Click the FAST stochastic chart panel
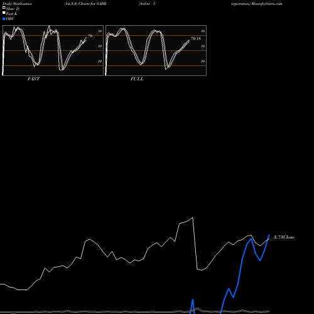The image size is (314, 314). [x=53, y=50]
